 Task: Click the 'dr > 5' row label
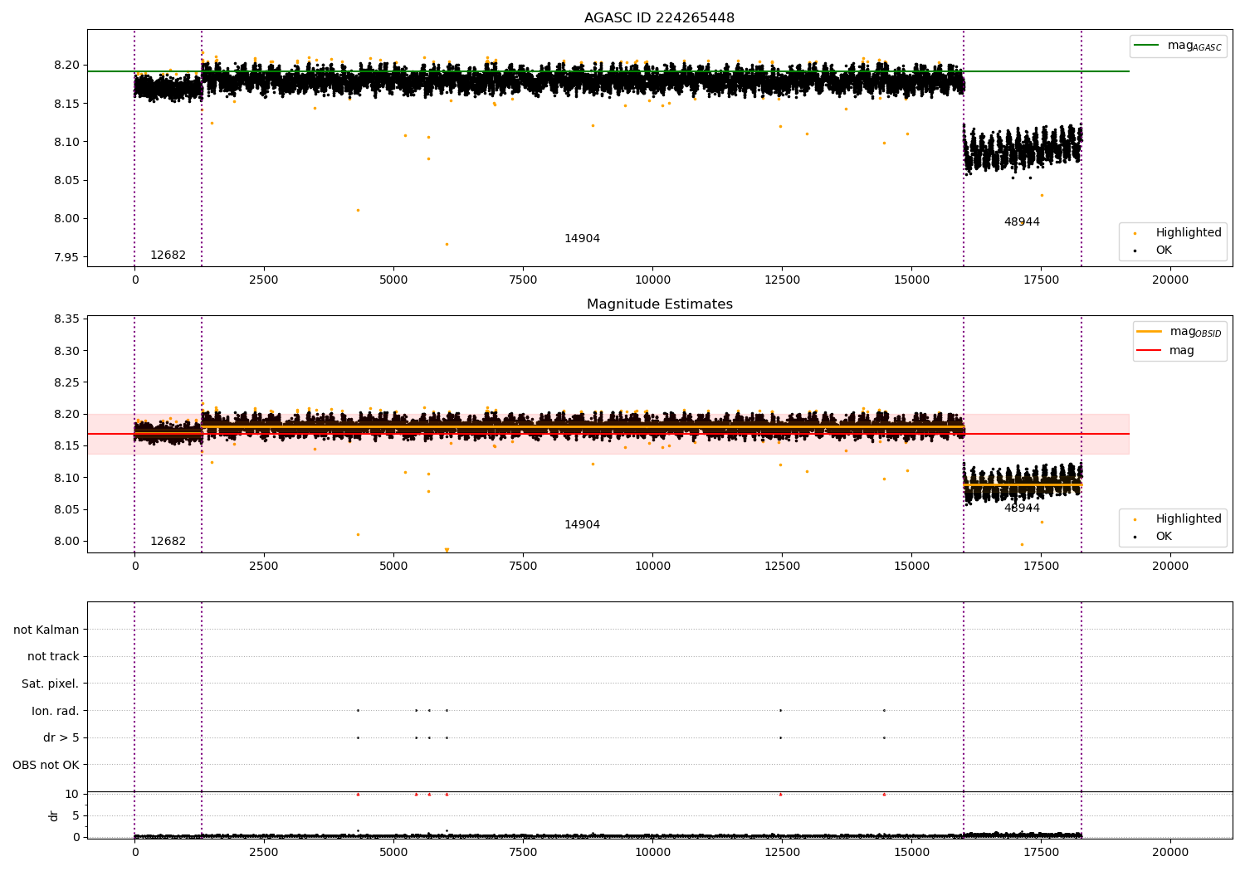tap(61, 738)
